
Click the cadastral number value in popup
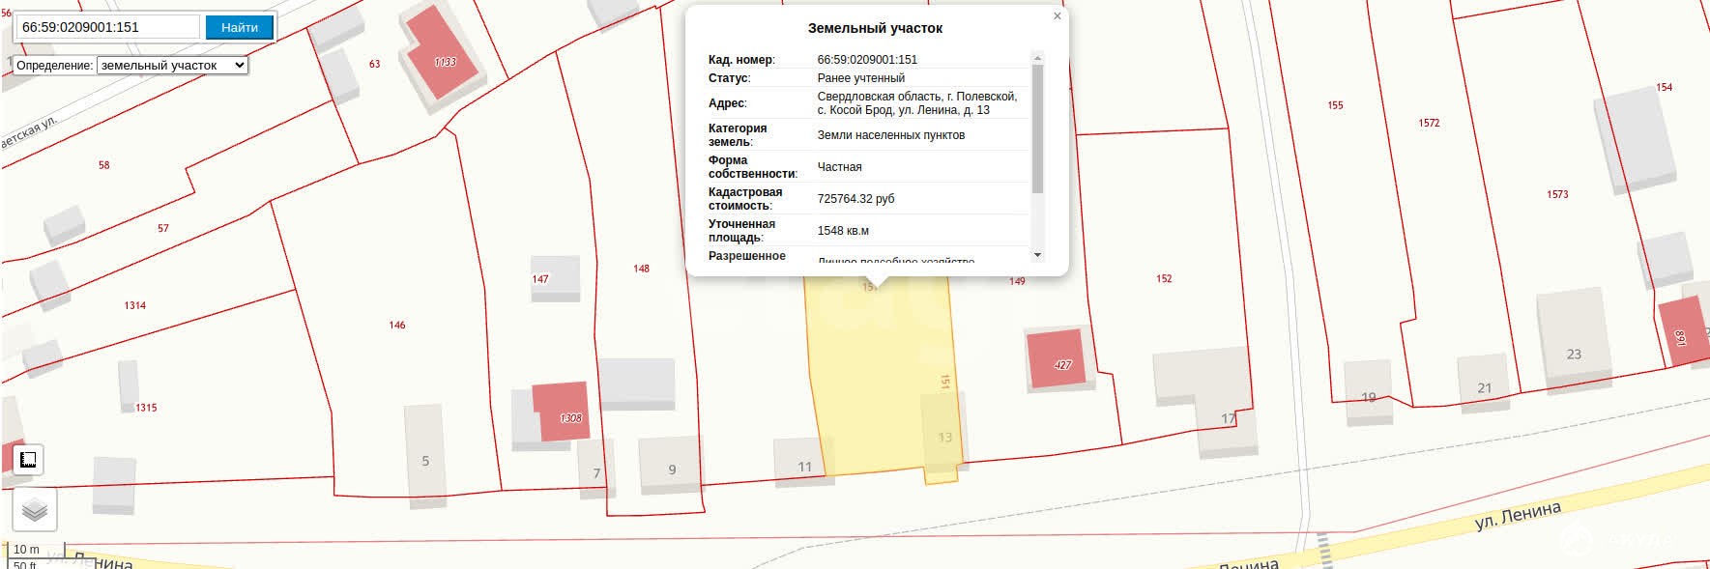tap(867, 60)
